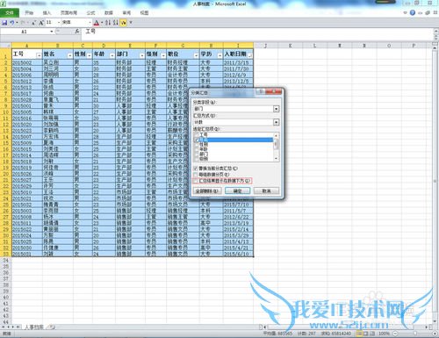Close the 分类汇总 dialog with red X

coord(275,91)
